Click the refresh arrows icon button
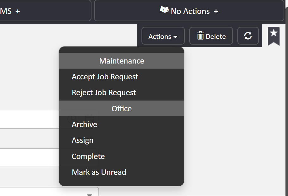288x196 pixels. coord(248,36)
